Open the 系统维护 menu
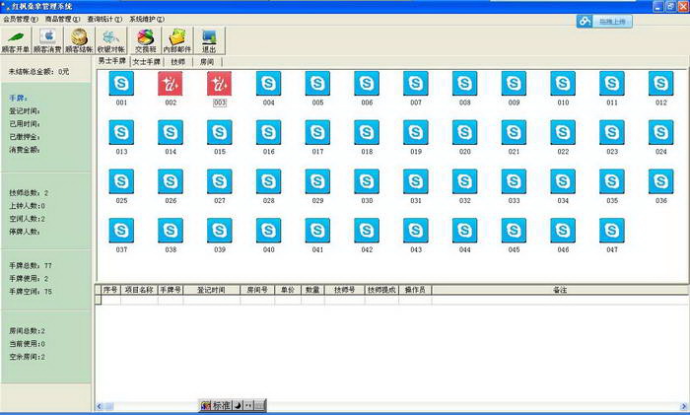This screenshot has width=690, height=415. point(147,20)
